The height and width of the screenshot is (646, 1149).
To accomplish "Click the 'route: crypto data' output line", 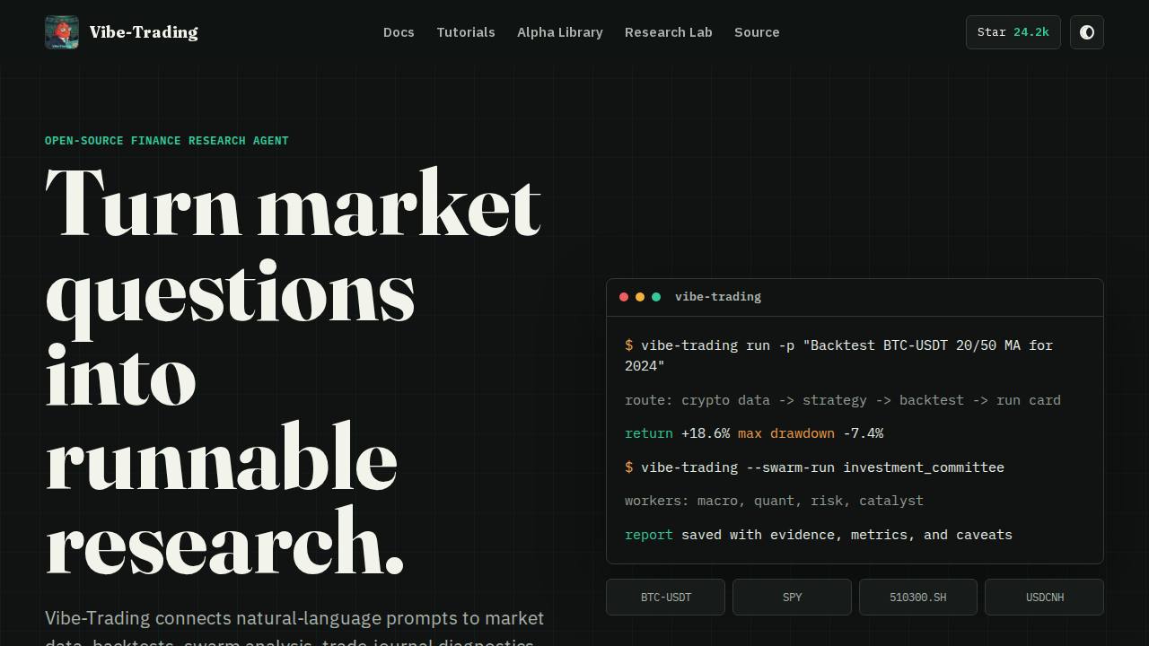I will (843, 400).
